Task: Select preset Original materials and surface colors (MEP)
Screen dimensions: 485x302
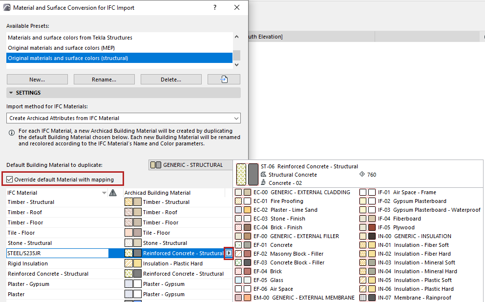Action: pyautogui.click(x=119, y=48)
